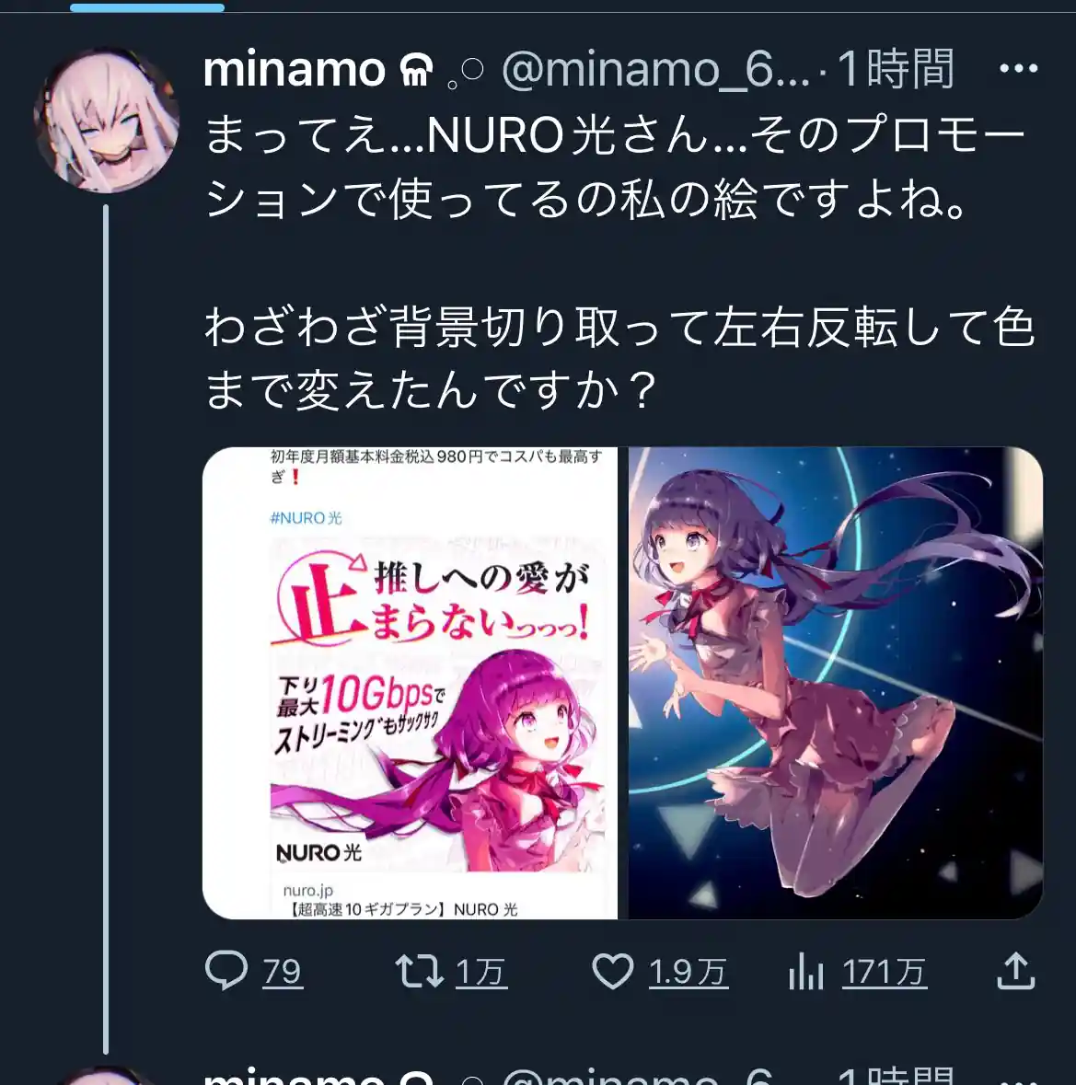
Task: View analytics via the bar chart icon
Action: [805, 971]
